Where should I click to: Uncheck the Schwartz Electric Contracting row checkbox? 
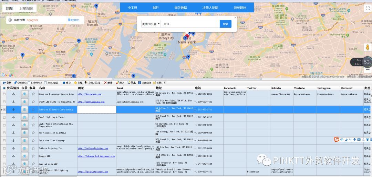(x=4, y=110)
